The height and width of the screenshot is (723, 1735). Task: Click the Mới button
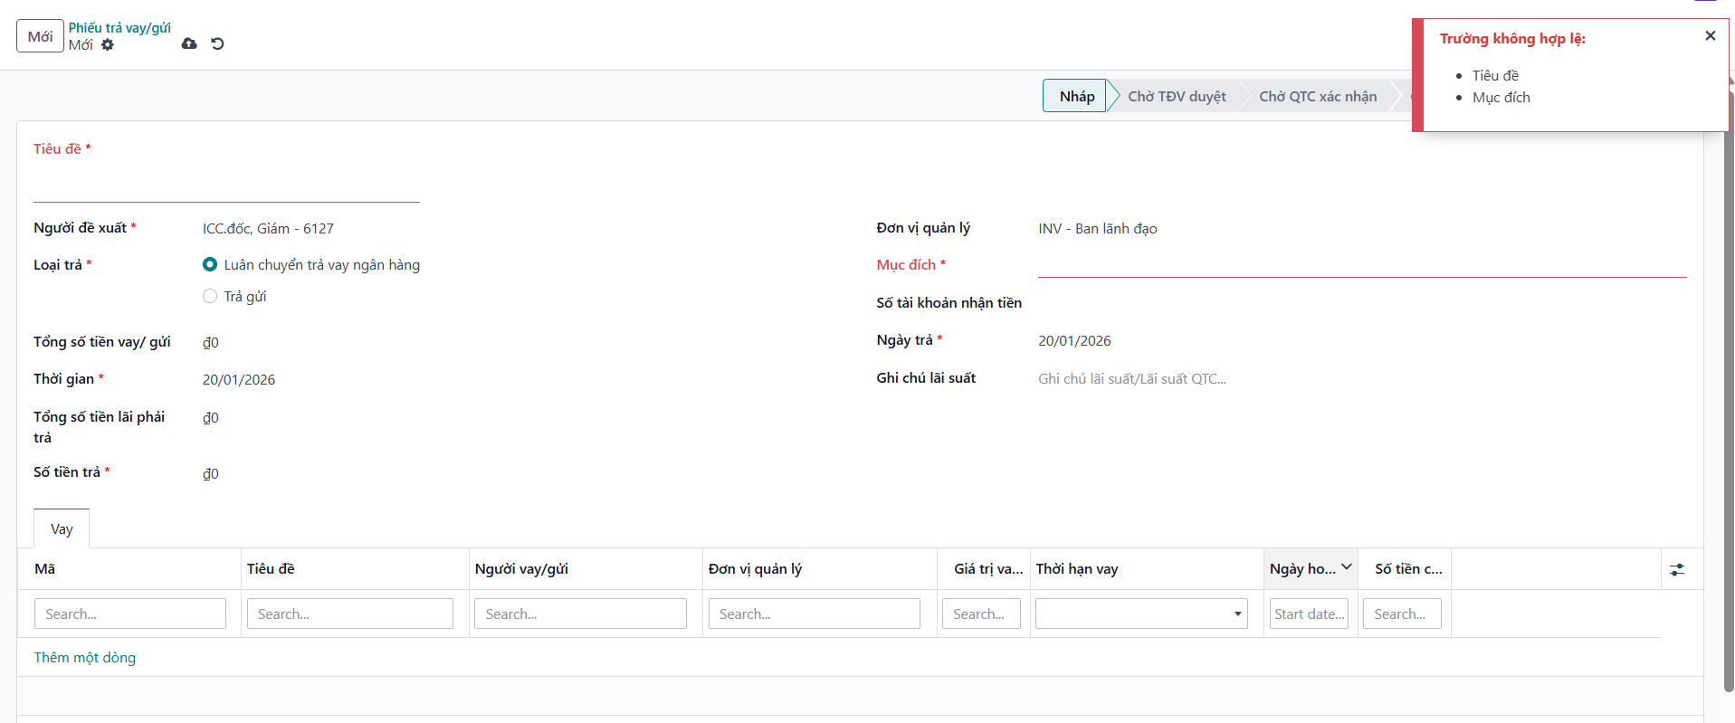(40, 36)
